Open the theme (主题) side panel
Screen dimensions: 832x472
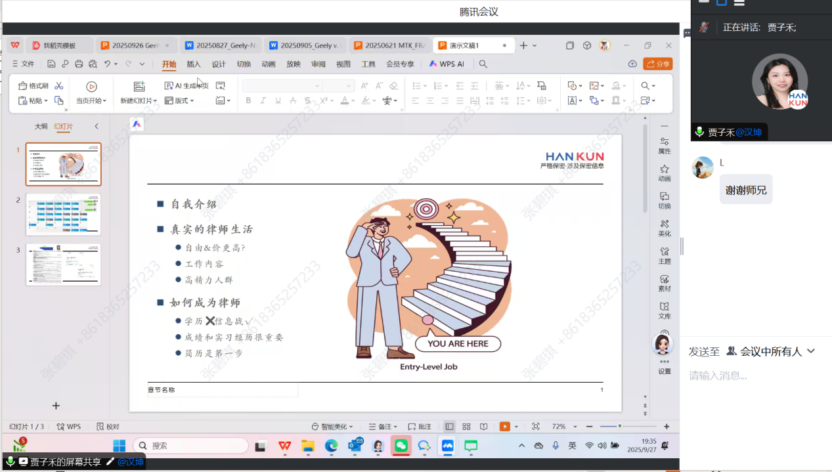point(665,255)
